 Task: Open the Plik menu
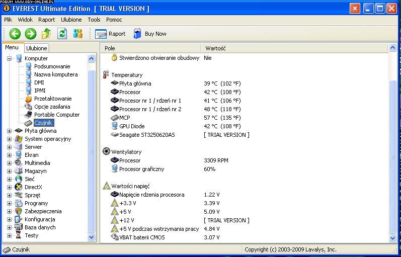point(8,20)
